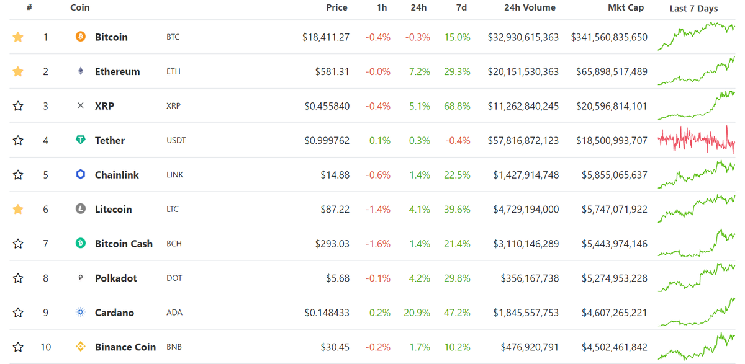Click the Binance Coin logo icon
This screenshot has height=364, width=745.
click(x=81, y=347)
